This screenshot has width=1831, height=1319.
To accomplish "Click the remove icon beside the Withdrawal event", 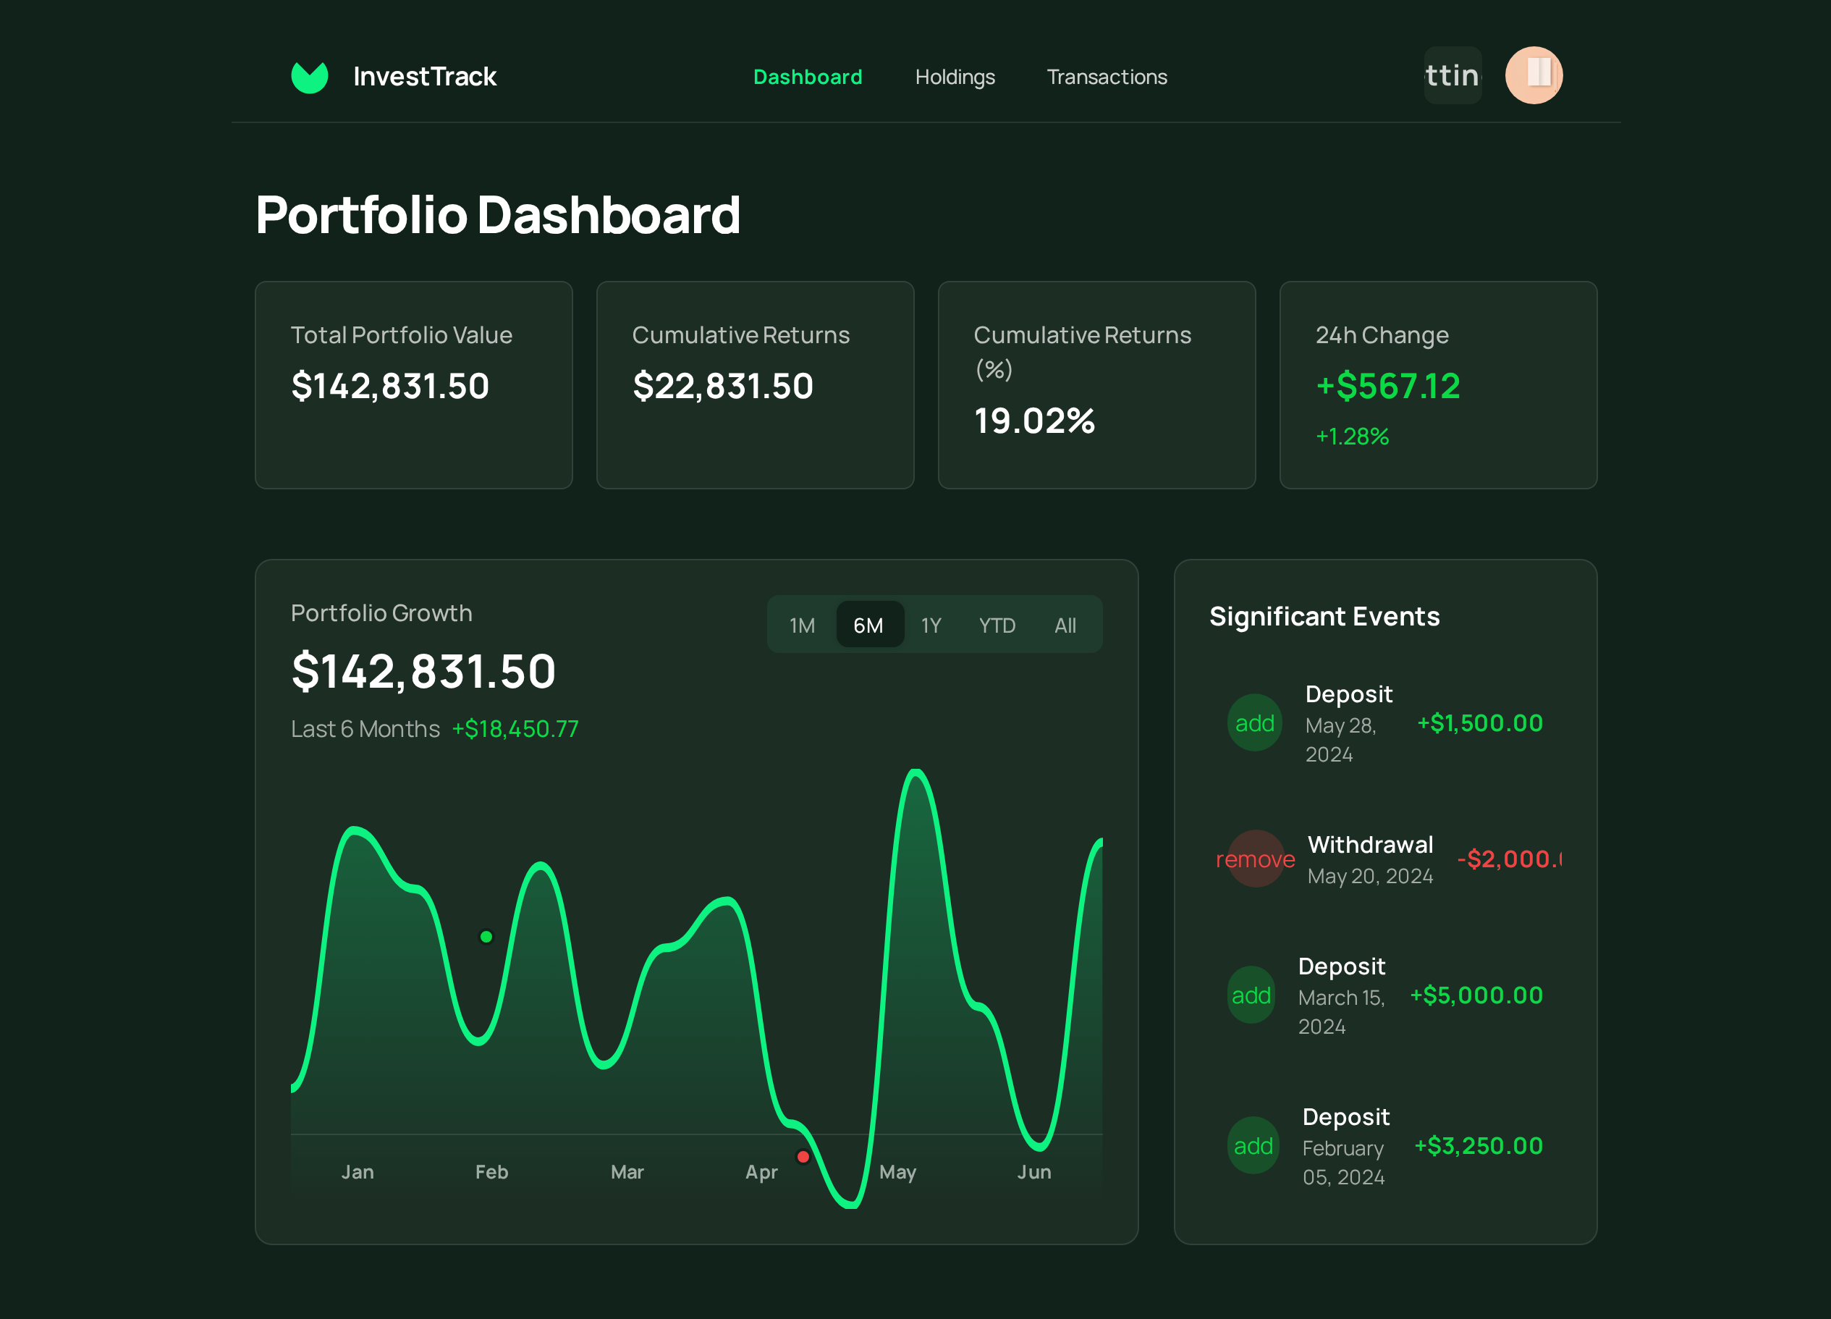I will (x=1256, y=859).
